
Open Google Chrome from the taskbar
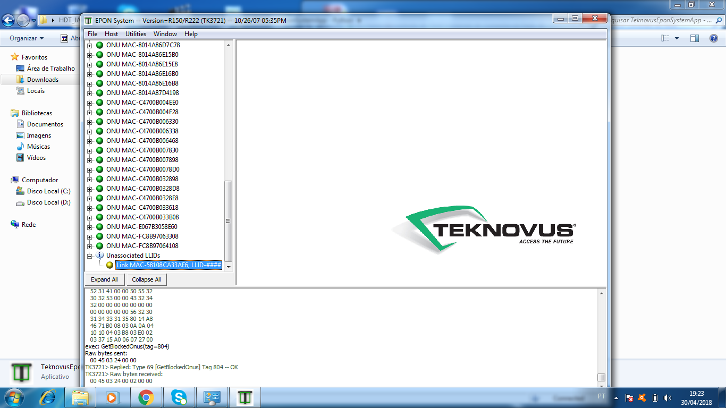146,397
